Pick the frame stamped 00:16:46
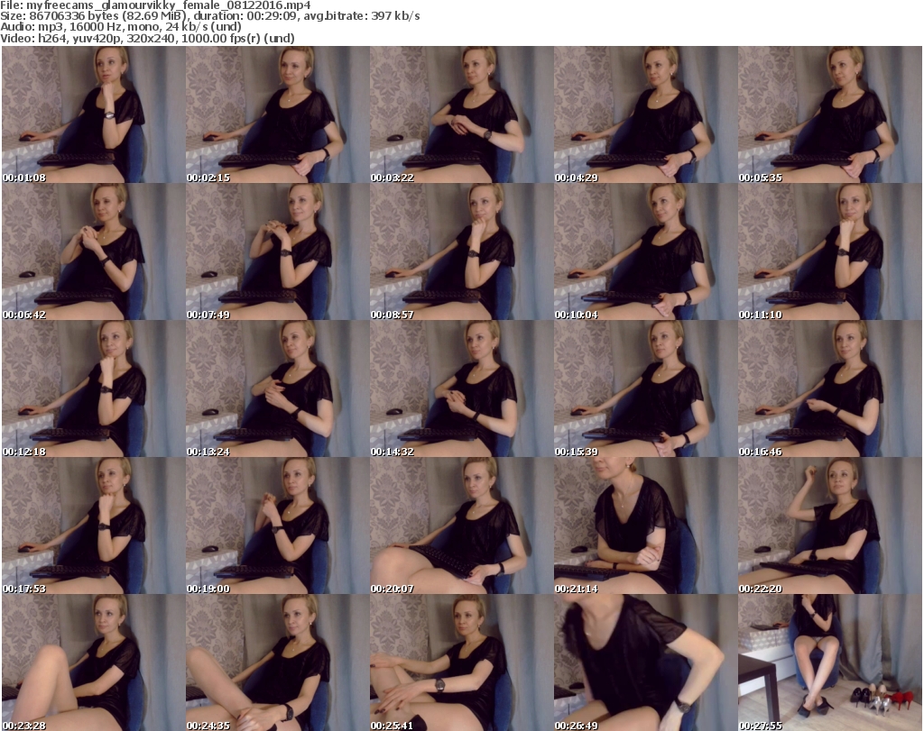The image size is (924, 731). pyautogui.click(x=830, y=388)
